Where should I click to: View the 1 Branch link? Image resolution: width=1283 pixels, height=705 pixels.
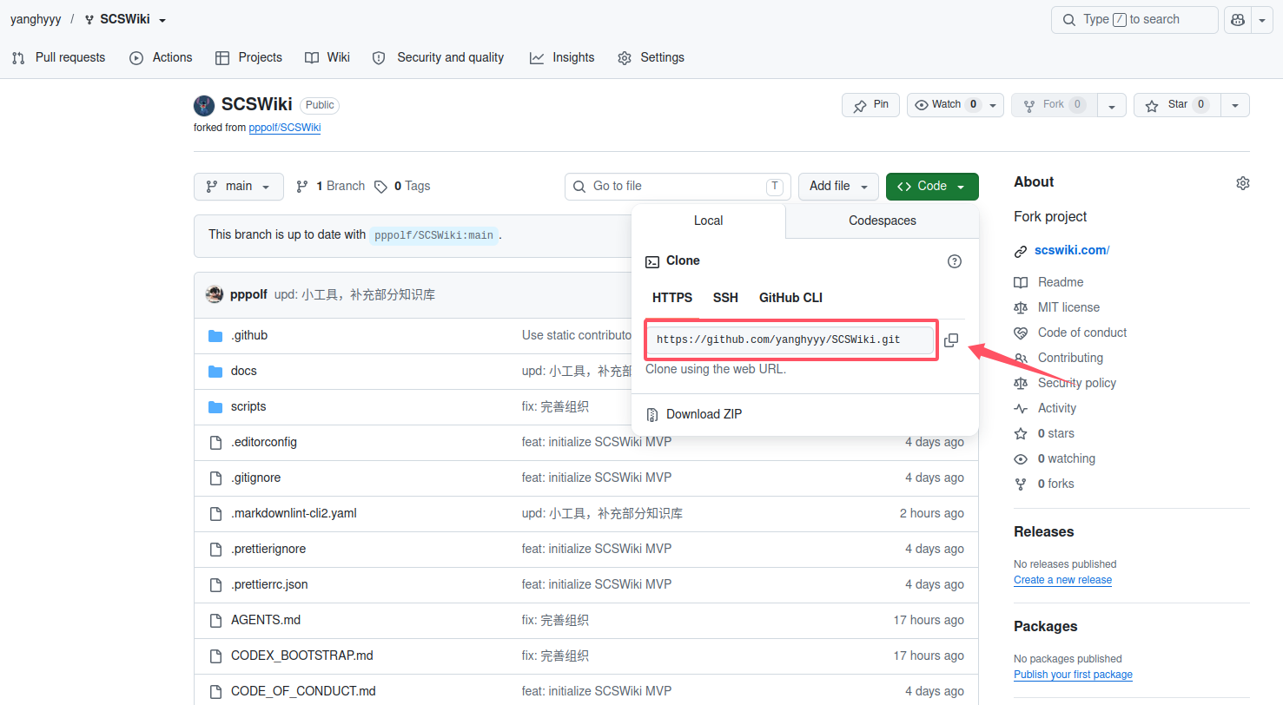(330, 187)
